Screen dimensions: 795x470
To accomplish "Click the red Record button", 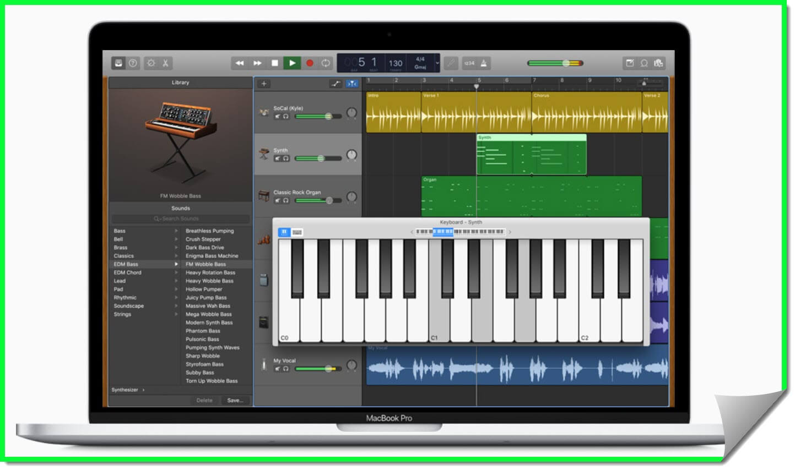I will pyautogui.click(x=310, y=63).
